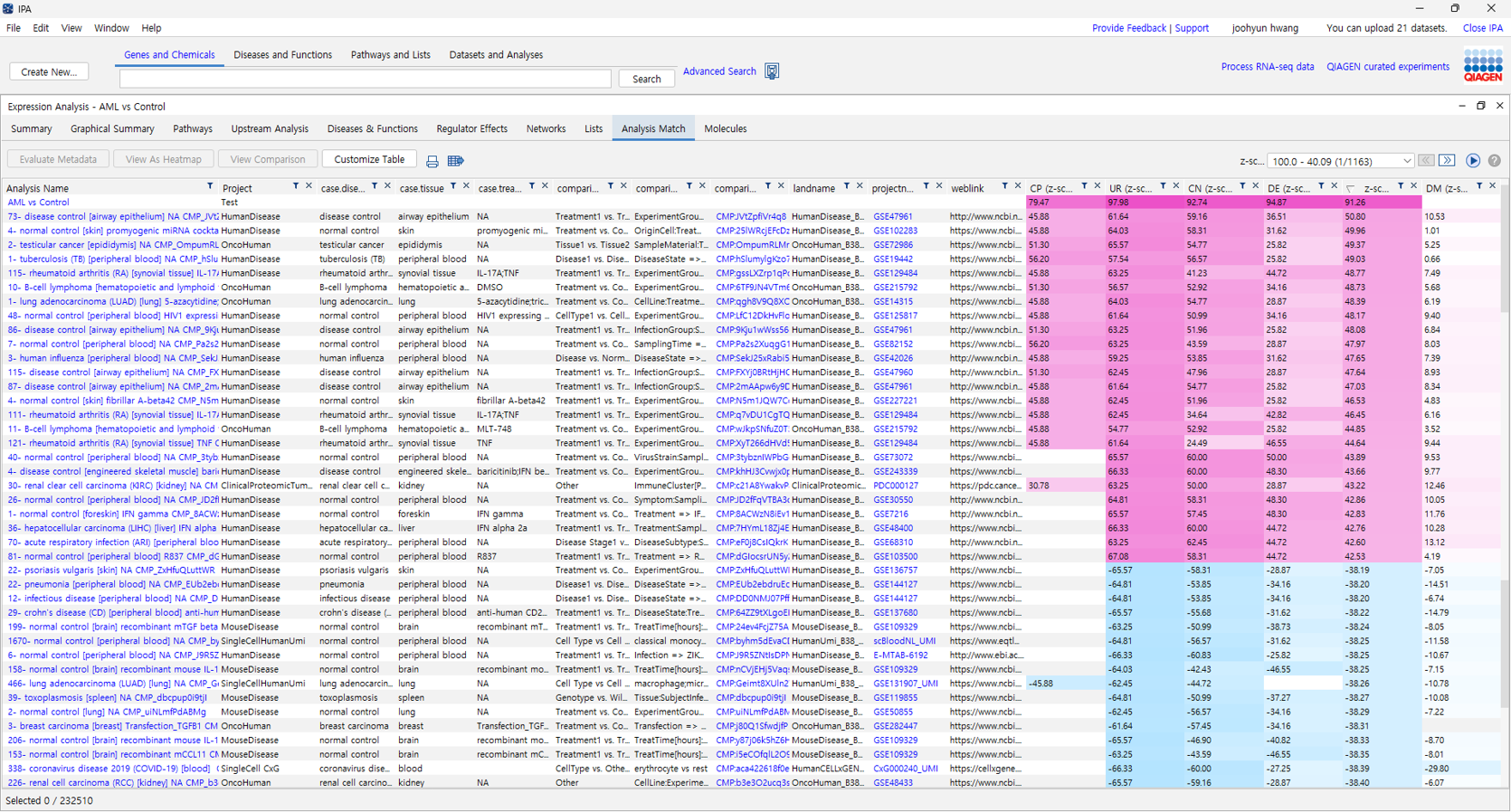
Task: Toggle sort triangle on z-score column
Action: point(1350,188)
